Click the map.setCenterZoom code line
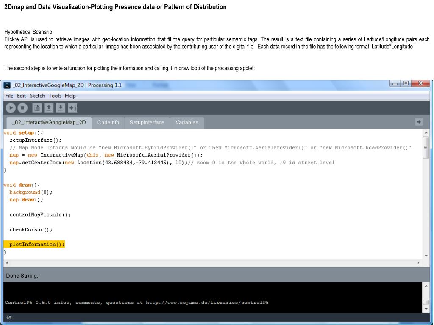Image resolution: width=434 pixels, height=325 pixels. click(172, 162)
